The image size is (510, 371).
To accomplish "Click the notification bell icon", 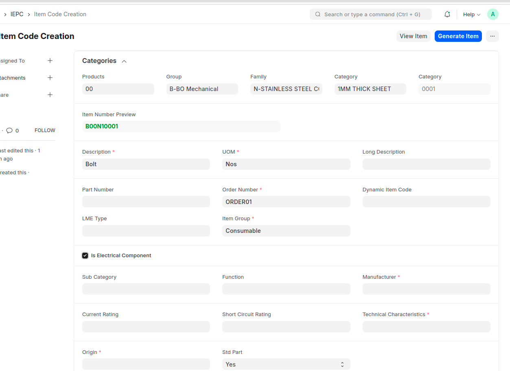I will coord(447,14).
